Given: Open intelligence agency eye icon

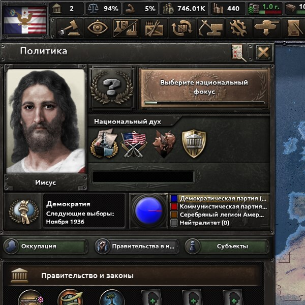Looking at the screenshot, I should [x=98, y=28].
